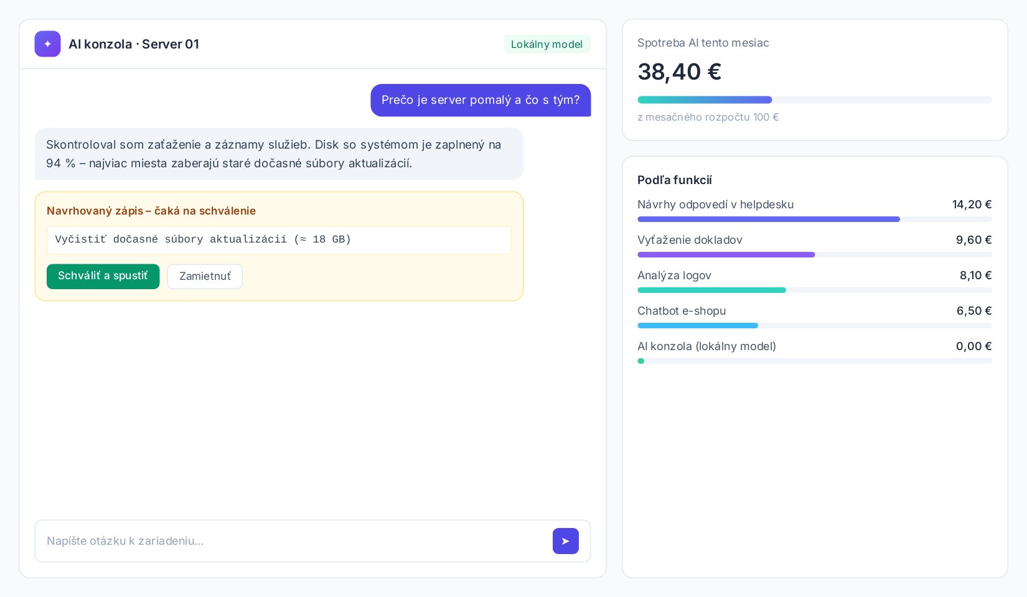The height and width of the screenshot is (597, 1027).
Task: Click the "Lokálny model" badge
Action: [546, 44]
